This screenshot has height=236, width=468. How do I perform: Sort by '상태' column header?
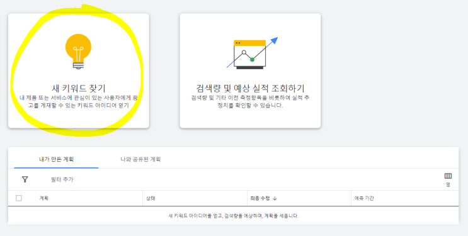[x=151, y=198]
